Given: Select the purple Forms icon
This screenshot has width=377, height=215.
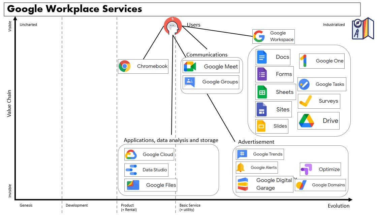Looking at the screenshot, I should point(262,74).
